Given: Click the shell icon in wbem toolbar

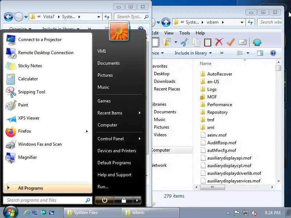Looking at the screenshot, I should tap(257, 42).
